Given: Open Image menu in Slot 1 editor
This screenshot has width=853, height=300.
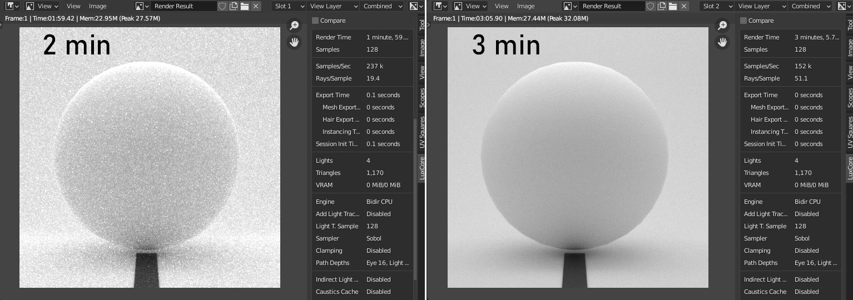Looking at the screenshot, I should [x=97, y=6].
